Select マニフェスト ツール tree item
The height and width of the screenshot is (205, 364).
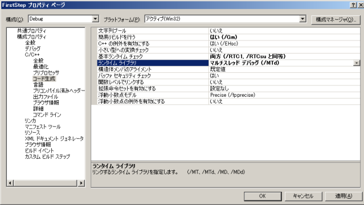[x=43, y=127]
